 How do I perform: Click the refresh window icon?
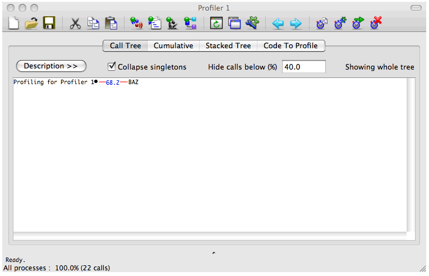click(216, 23)
